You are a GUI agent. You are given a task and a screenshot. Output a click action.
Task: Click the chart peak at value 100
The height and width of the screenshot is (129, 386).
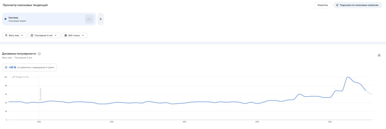(348, 77)
